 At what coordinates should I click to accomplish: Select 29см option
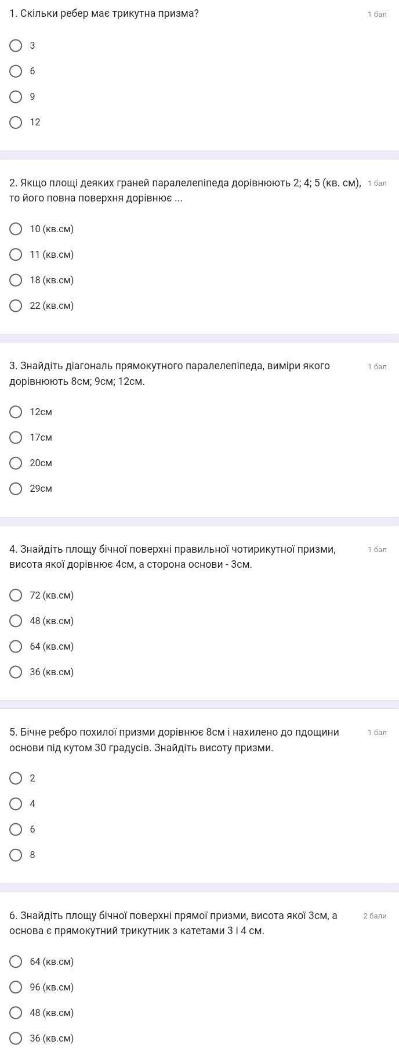16,488
